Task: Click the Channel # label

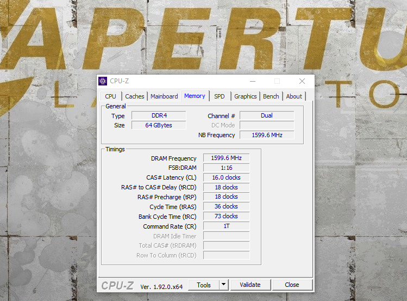Action: pos(221,116)
